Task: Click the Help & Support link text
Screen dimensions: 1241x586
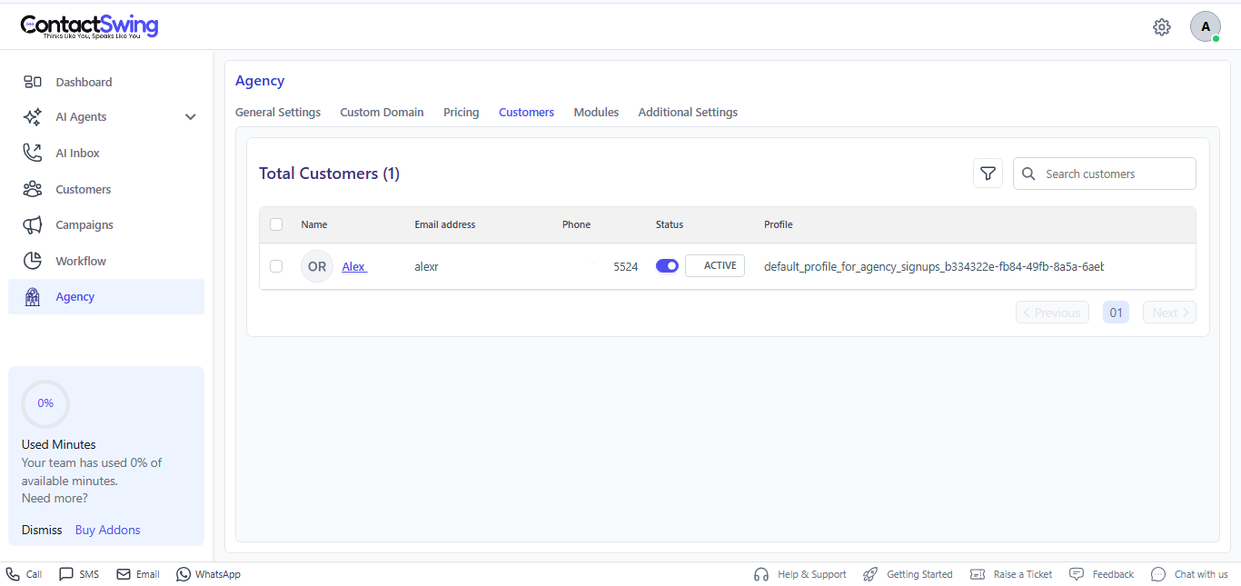Action: coord(811,574)
